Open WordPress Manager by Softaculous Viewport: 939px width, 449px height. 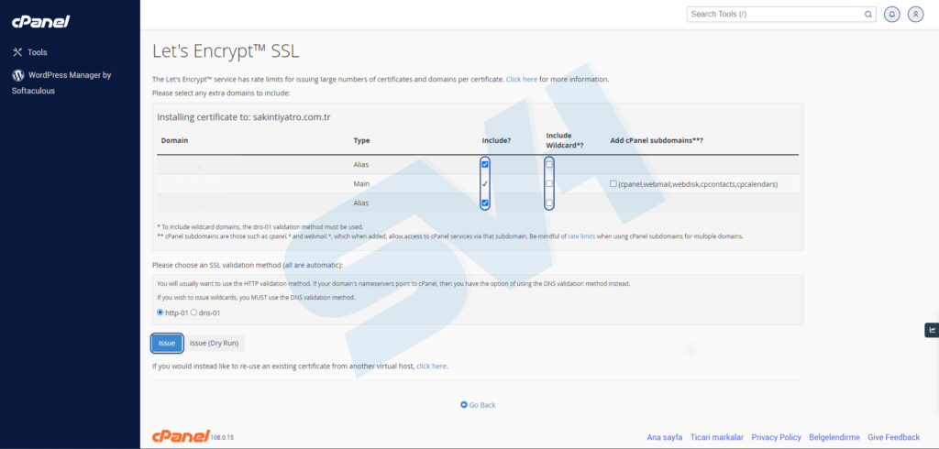click(x=61, y=82)
